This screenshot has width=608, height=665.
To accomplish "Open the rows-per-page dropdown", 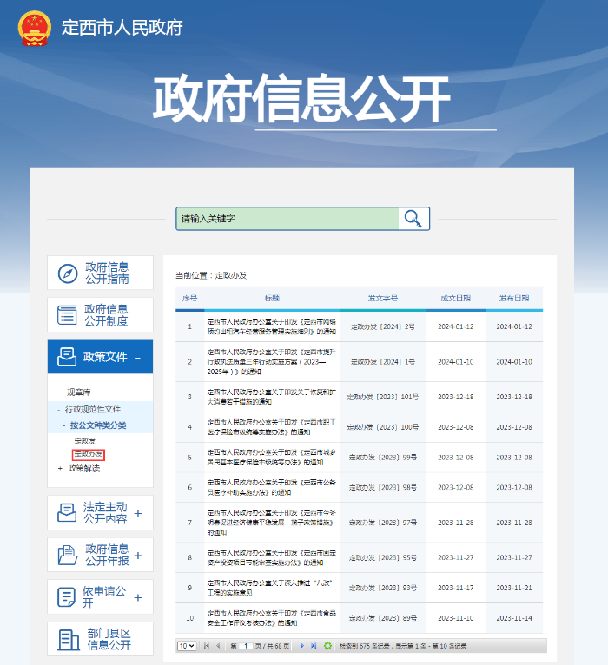I will point(187,646).
